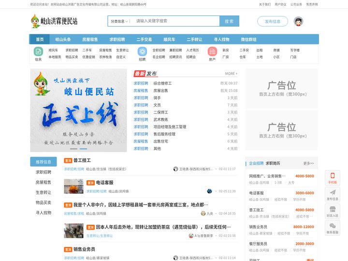Click the upper 广告位 ad placeholder

click(282, 88)
